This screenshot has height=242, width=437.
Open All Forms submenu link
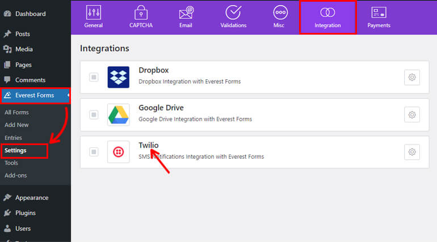coord(16,112)
